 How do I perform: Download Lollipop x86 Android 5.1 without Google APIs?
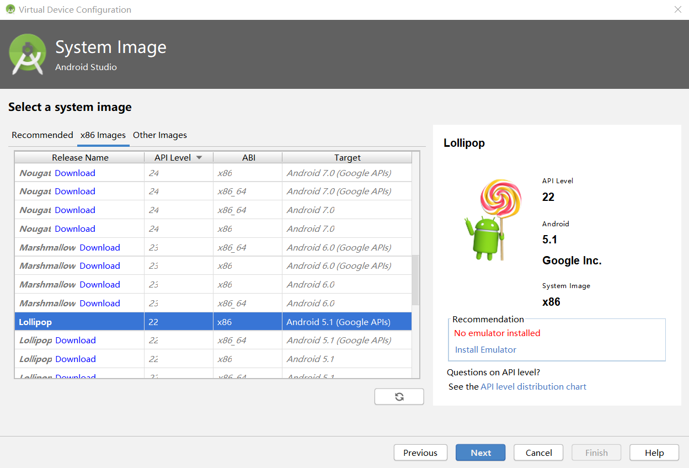pos(76,359)
